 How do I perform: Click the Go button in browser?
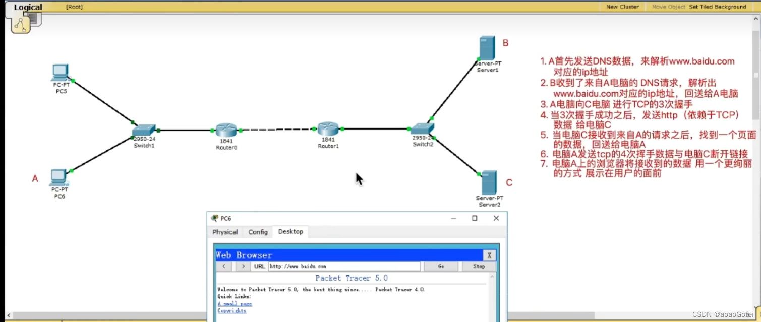[441, 266]
